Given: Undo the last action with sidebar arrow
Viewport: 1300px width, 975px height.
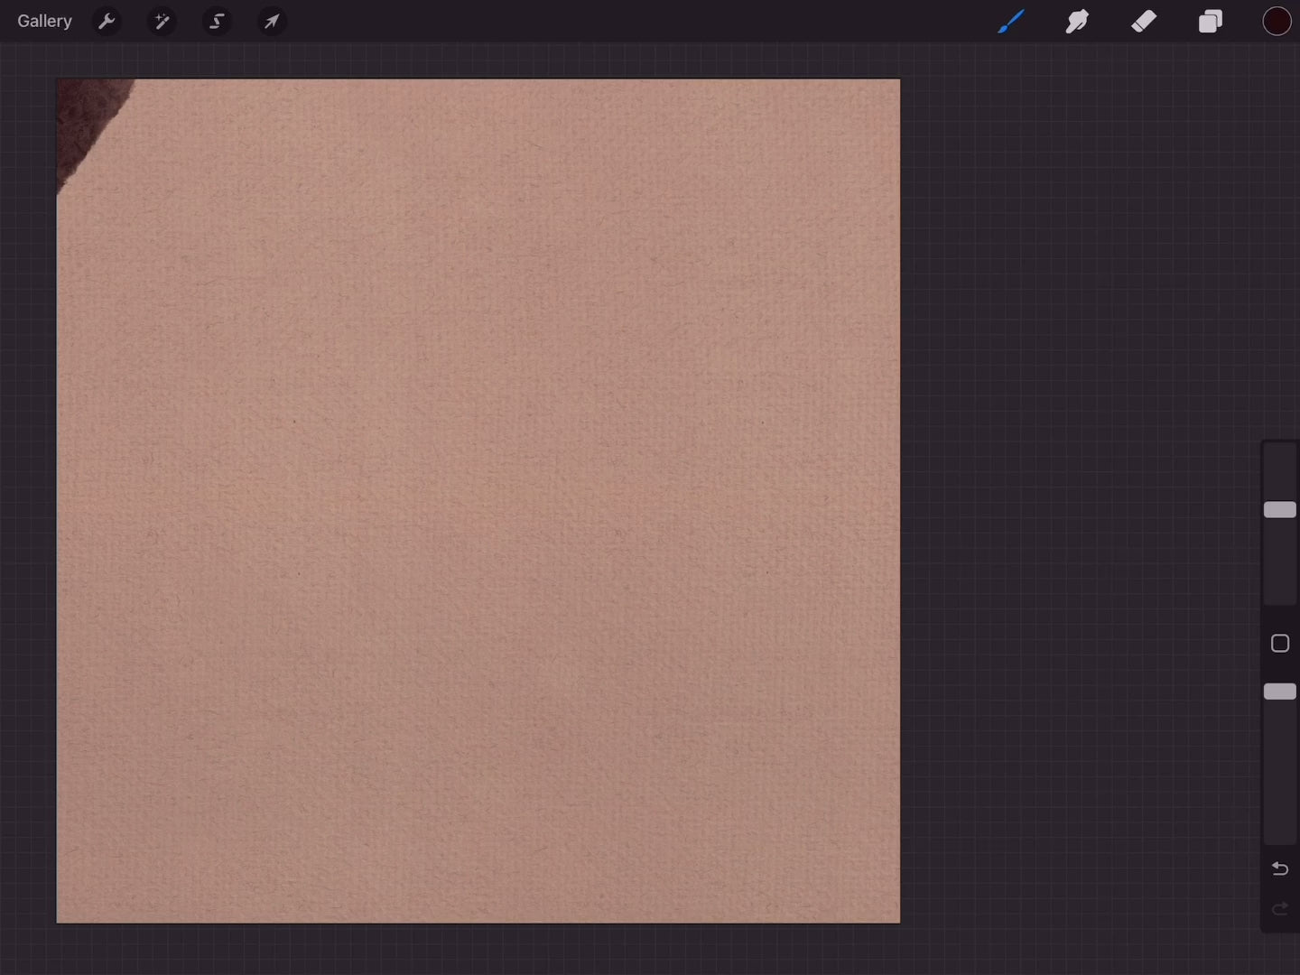Looking at the screenshot, I should coord(1279,868).
